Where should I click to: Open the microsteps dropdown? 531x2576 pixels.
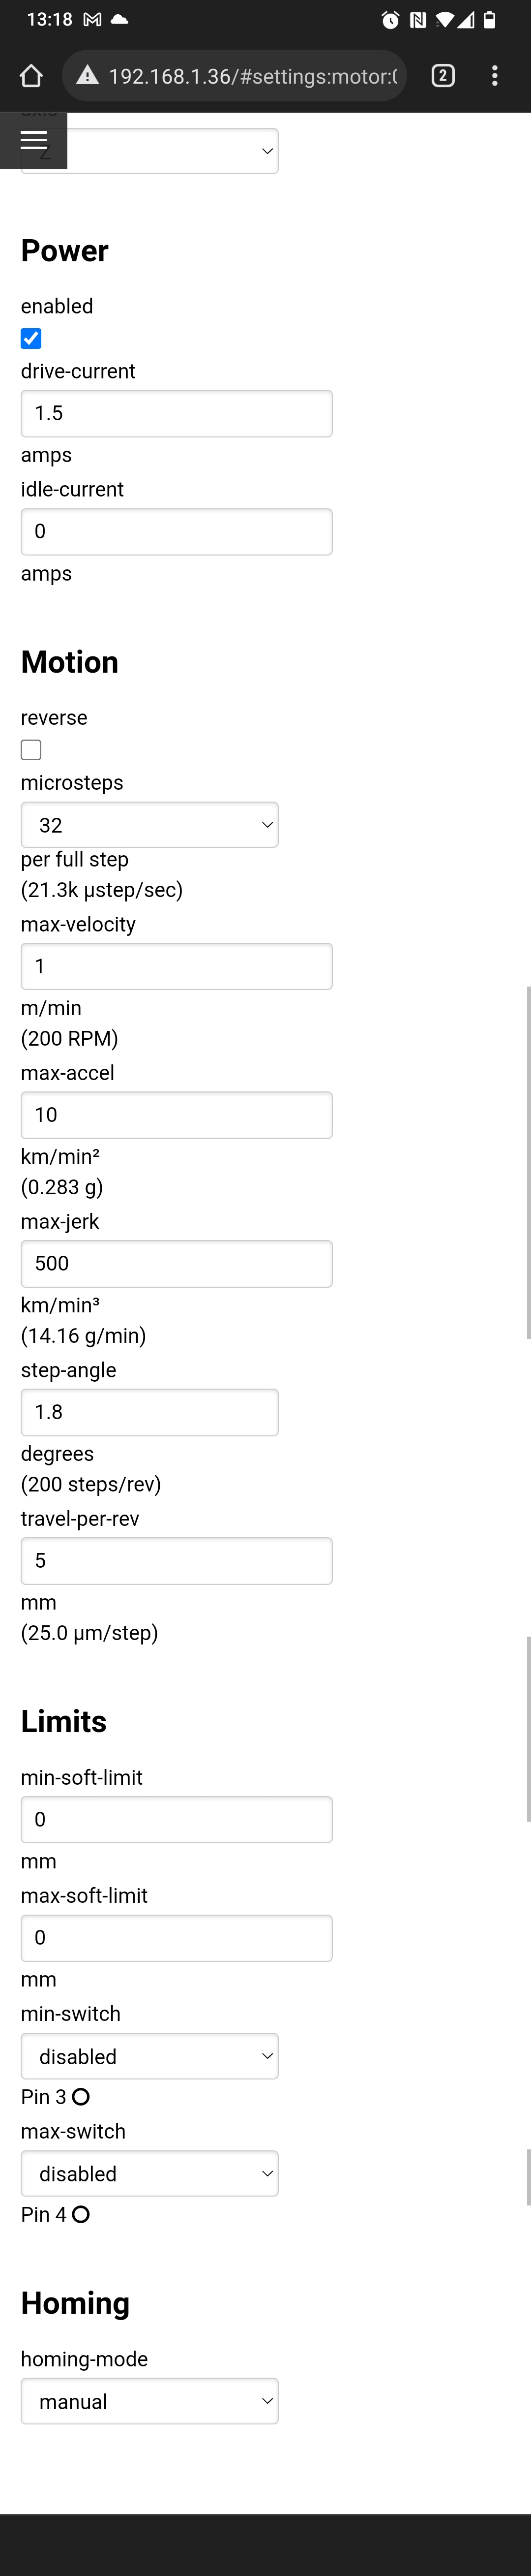point(150,825)
